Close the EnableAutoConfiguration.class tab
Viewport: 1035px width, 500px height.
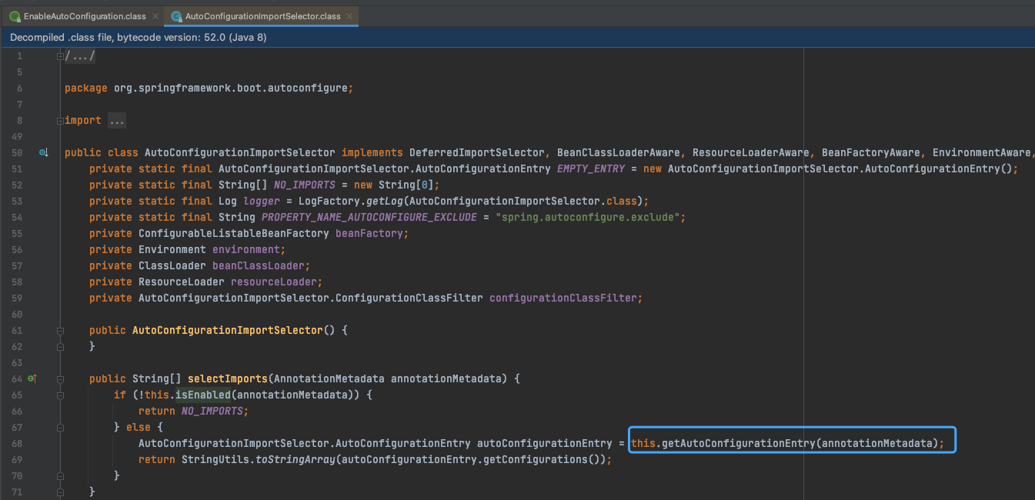tap(154, 16)
